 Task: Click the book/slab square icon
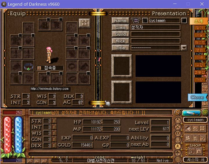(x=188, y=128)
